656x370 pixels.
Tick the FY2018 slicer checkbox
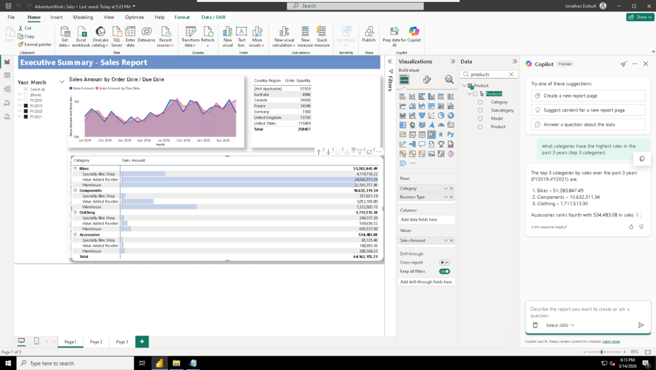(x=26, y=101)
